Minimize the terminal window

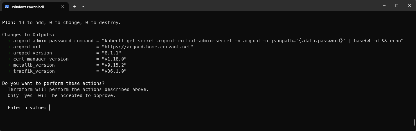pyautogui.click(x=384, y=6)
